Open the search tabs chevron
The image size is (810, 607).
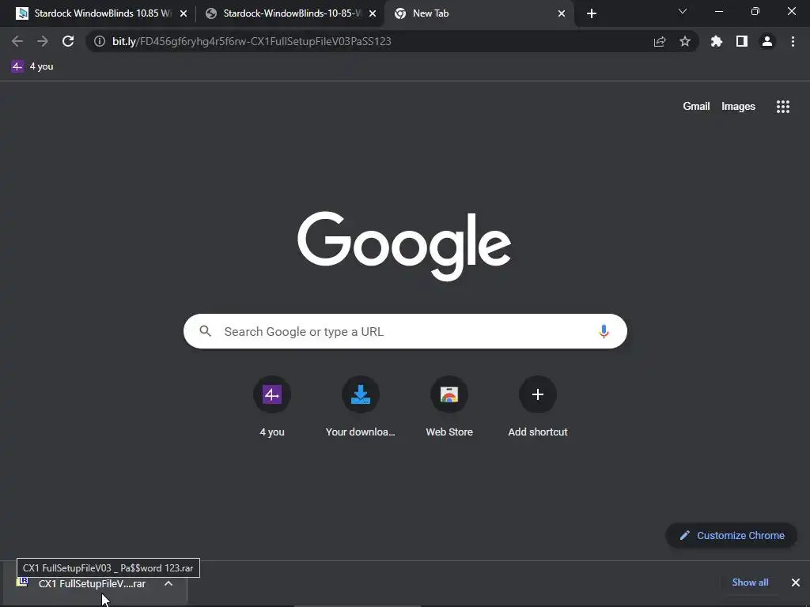tap(683, 11)
